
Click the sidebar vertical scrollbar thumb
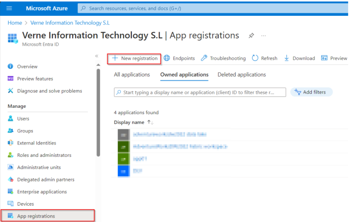pyautogui.click(x=98, y=112)
